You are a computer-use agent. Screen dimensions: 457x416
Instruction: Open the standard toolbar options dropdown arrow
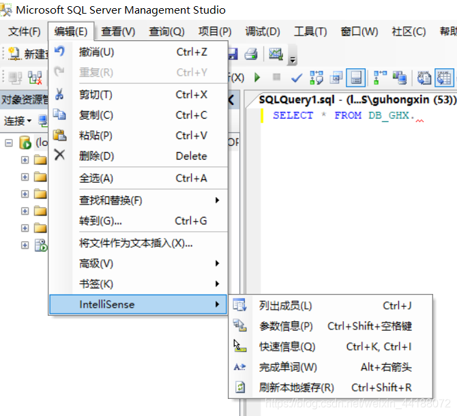(x=293, y=60)
